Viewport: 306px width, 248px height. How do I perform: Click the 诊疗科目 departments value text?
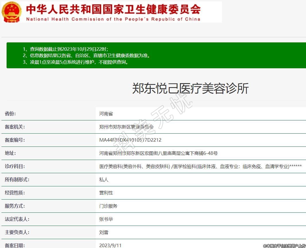200,167
